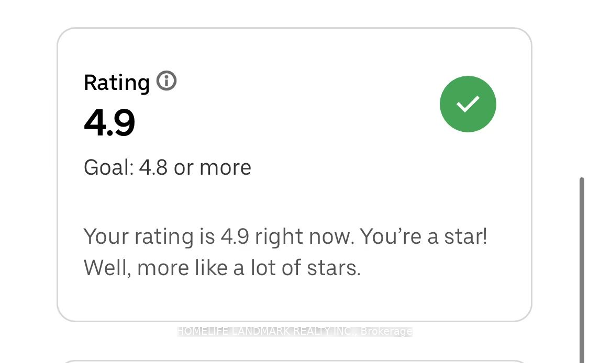Screen dimensions: 589x363
Task: Click the "right now" words in description
Action: pos(305,236)
